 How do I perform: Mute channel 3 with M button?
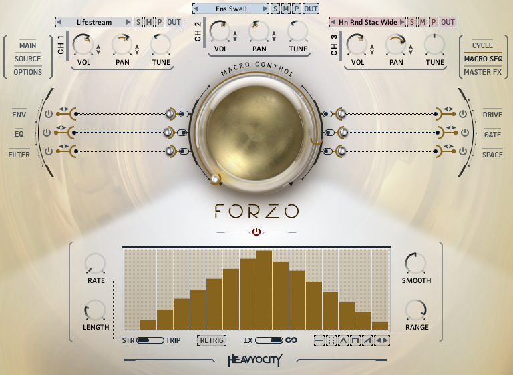pyautogui.click(x=423, y=22)
